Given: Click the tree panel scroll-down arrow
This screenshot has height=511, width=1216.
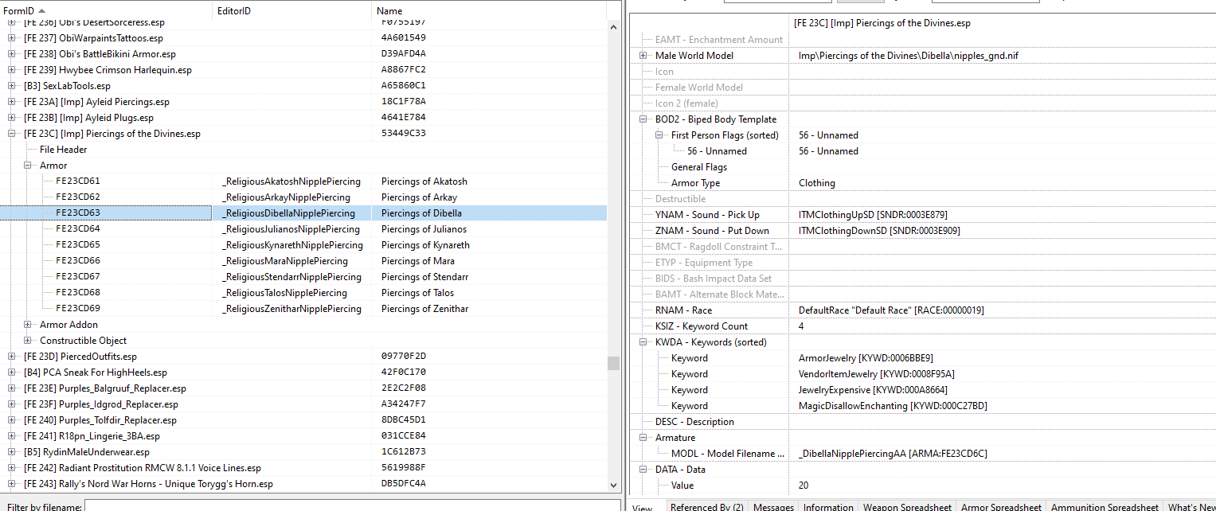Looking at the screenshot, I should 613,485.
